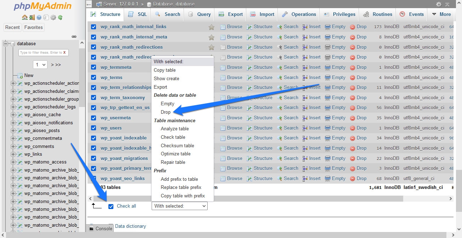Viewport: 462px width, 238px height.
Task: Uncheck the wp_rank_math_internal_links checkbox
Action: tap(94, 27)
